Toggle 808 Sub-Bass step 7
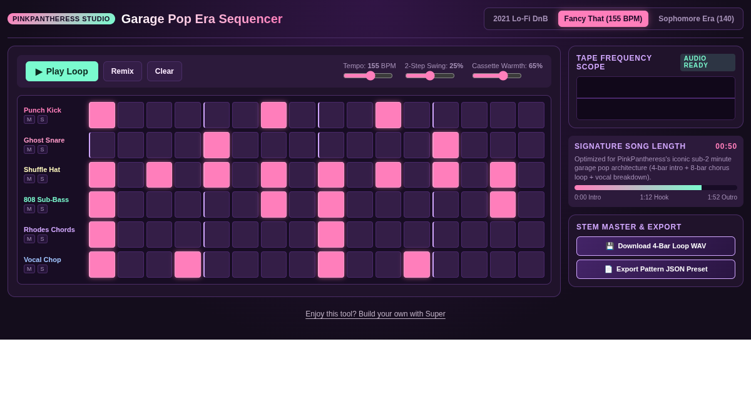 point(274,205)
